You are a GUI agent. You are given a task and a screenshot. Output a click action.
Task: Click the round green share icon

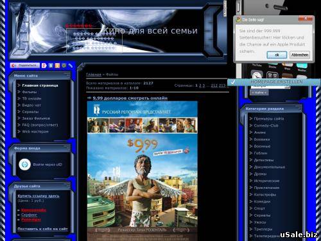click(64, 66)
